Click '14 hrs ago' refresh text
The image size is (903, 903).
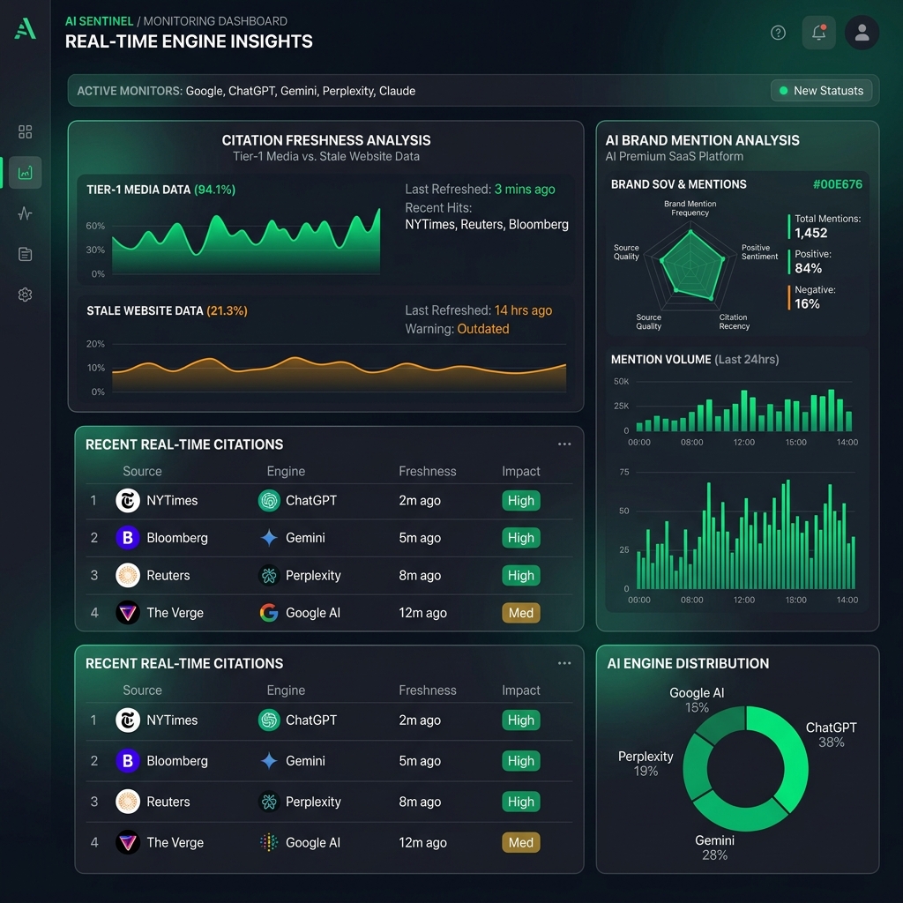(x=523, y=310)
